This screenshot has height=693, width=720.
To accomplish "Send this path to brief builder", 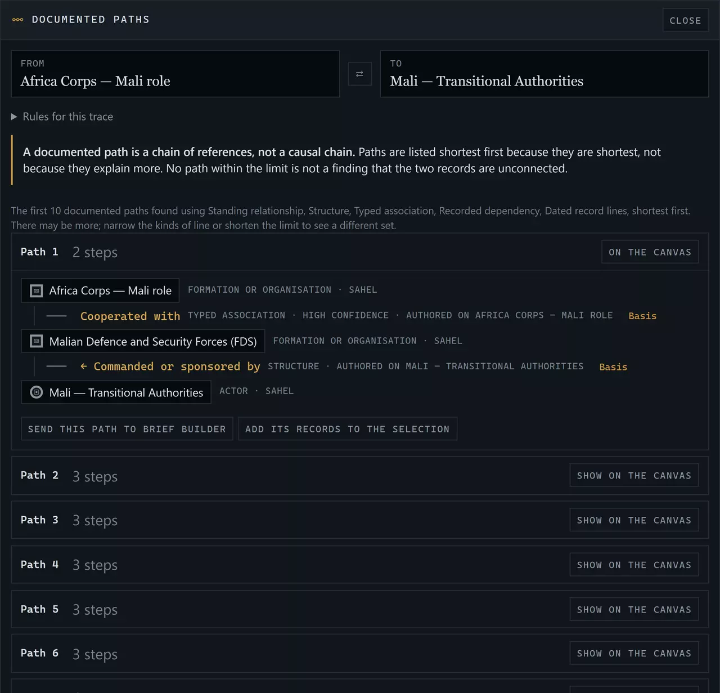I will tap(127, 429).
